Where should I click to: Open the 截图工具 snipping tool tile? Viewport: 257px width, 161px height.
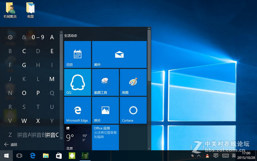click(x=105, y=82)
